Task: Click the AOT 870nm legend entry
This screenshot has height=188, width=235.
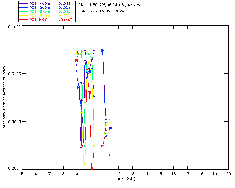Action: click(47, 15)
